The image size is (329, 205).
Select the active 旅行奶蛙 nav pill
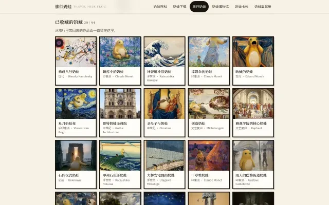[199, 7]
